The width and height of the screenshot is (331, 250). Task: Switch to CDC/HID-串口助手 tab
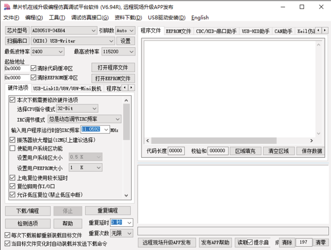tap(216, 31)
